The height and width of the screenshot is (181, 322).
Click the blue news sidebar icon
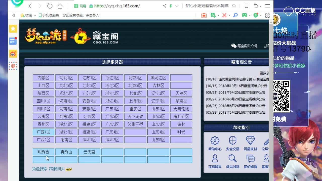[x=13, y=41]
